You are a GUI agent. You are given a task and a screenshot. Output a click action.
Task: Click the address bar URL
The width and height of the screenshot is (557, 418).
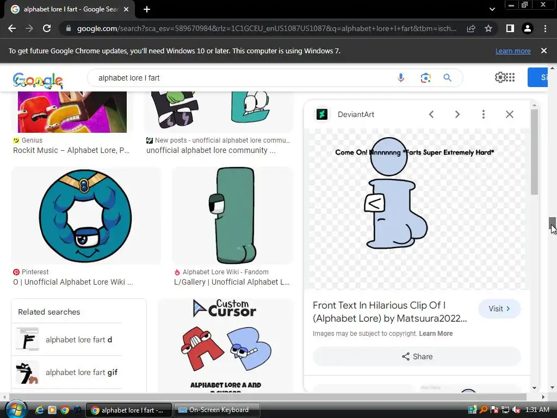point(267,28)
